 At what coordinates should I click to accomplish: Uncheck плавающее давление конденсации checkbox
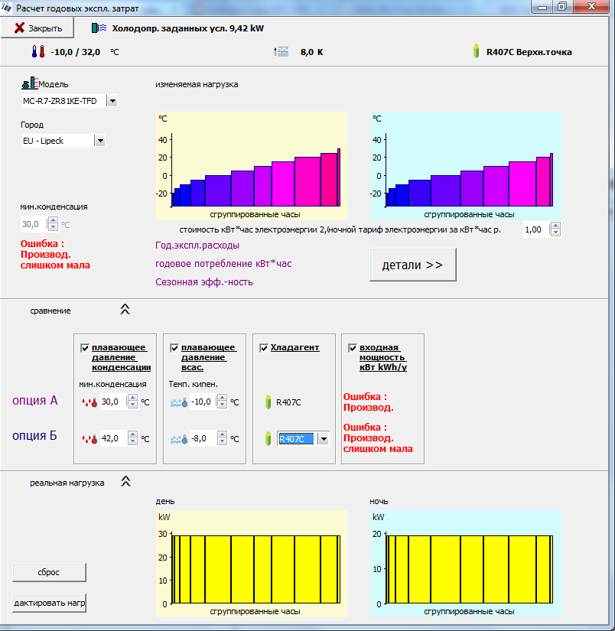pyautogui.click(x=85, y=348)
